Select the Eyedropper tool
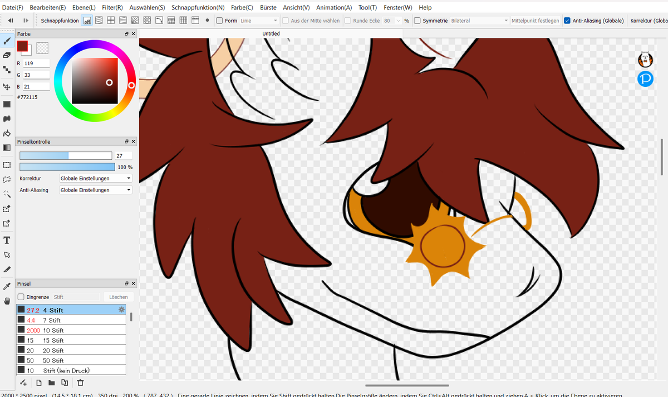 click(x=7, y=286)
